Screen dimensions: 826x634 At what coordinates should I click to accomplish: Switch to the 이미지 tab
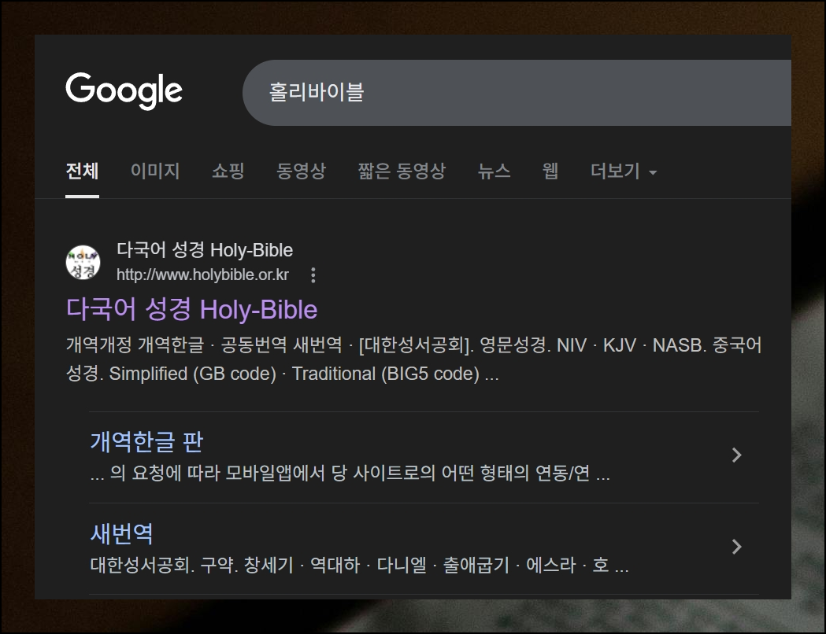(x=155, y=171)
